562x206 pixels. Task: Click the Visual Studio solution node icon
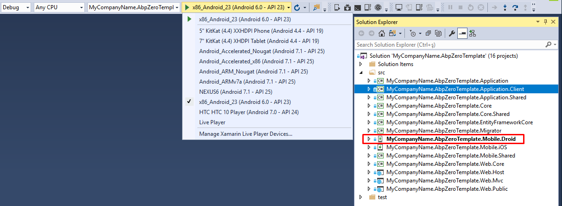(364, 56)
